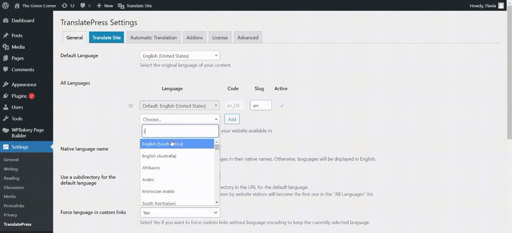The image size is (512, 233).
Task: Open the Advanced settings tab
Action: (x=248, y=37)
